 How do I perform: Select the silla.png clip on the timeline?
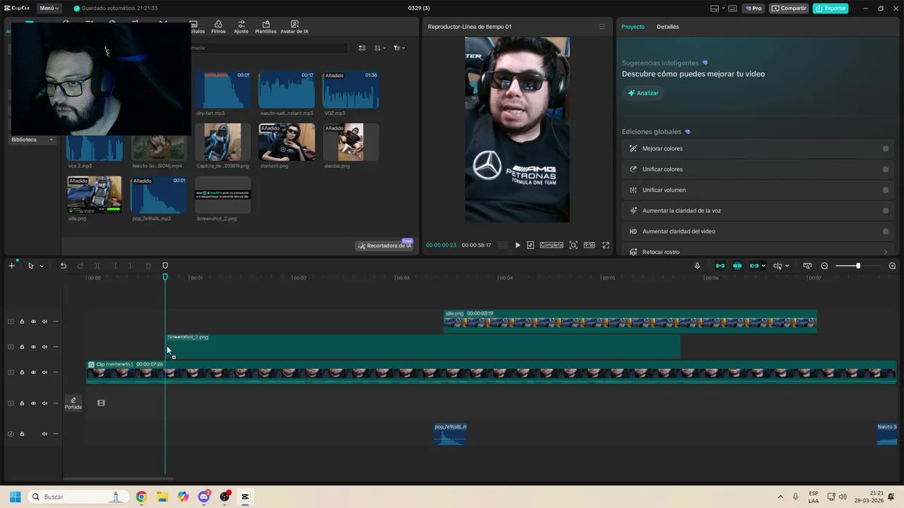click(x=630, y=322)
